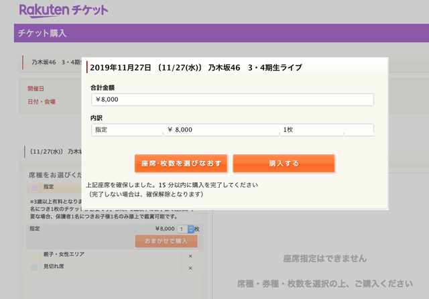This screenshot has width=429, height=299.
Task: Select the 見切れ席 color swatch
Action: click(34, 267)
